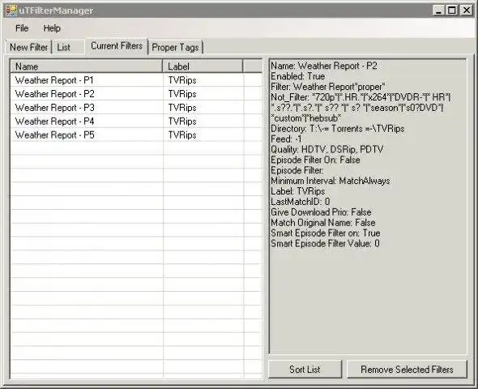
Task: Click the 'Quality: HDTV, DSRip, PDTV' line
Action: (327, 149)
